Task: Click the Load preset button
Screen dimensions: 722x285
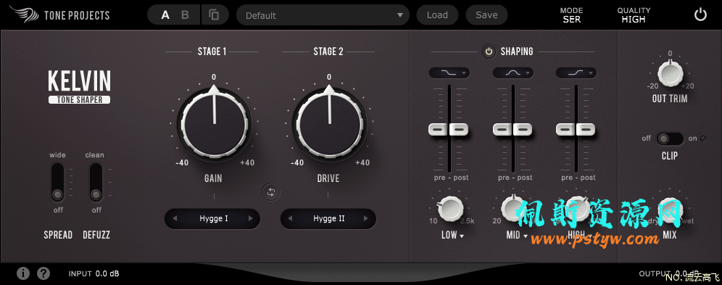Action: [x=437, y=15]
